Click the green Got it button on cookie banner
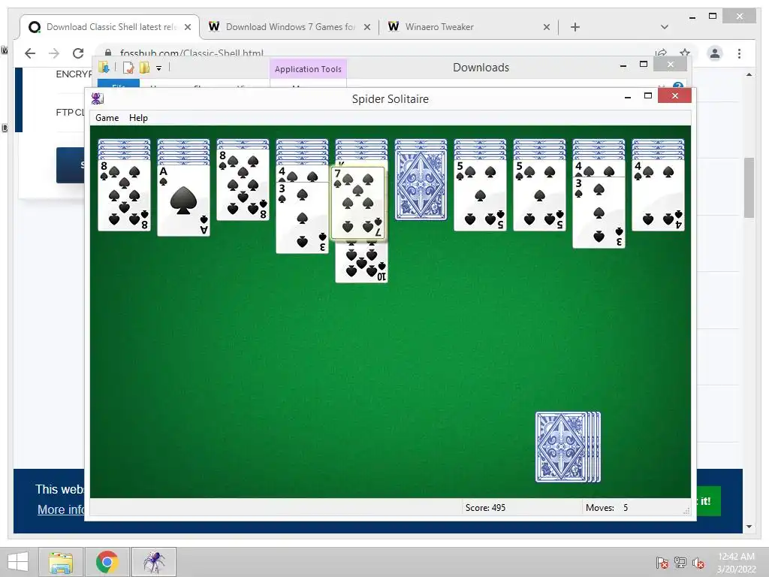 click(708, 501)
